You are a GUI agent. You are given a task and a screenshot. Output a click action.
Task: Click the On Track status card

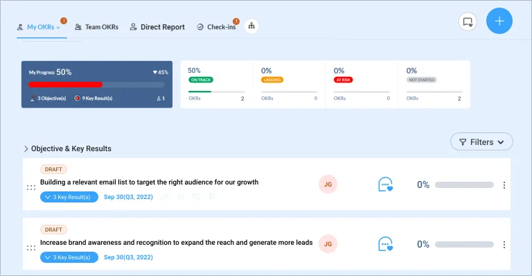point(216,85)
